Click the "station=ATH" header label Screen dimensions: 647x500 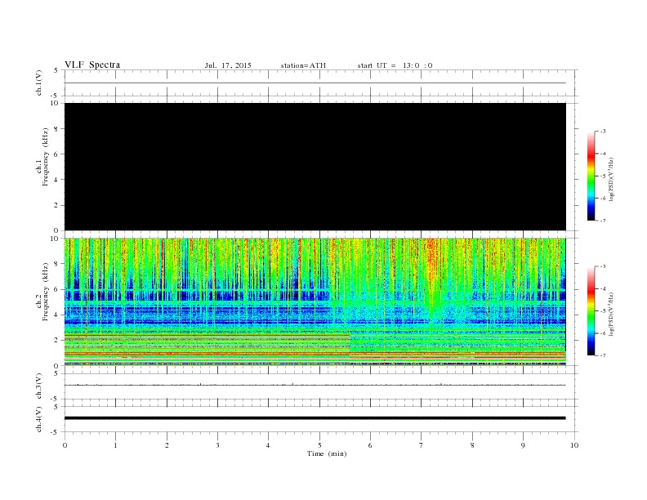(x=303, y=65)
